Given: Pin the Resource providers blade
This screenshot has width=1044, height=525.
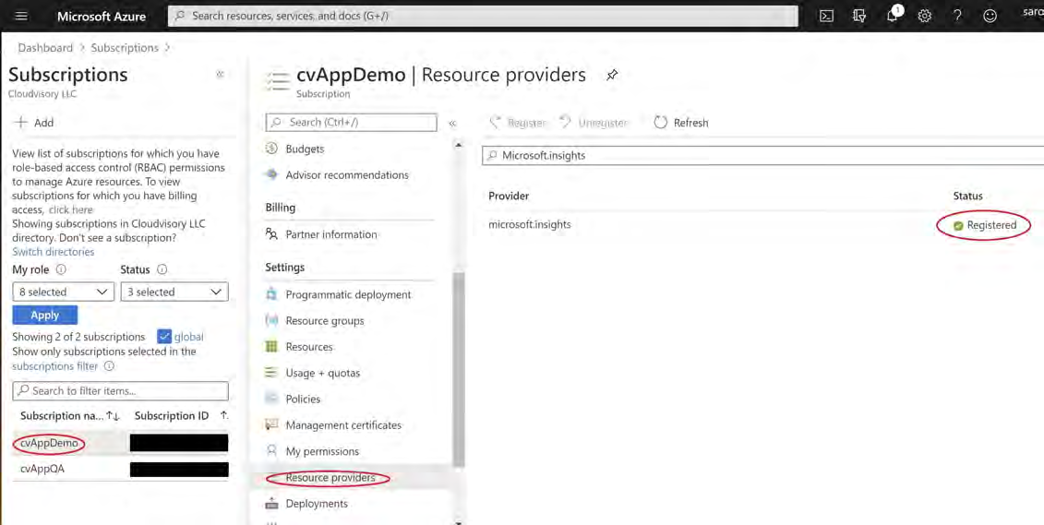Looking at the screenshot, I should pyautogui.click(x=612, y=75).
